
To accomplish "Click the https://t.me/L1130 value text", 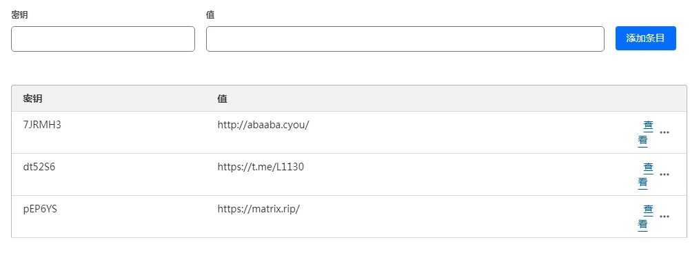I will 261,167.
